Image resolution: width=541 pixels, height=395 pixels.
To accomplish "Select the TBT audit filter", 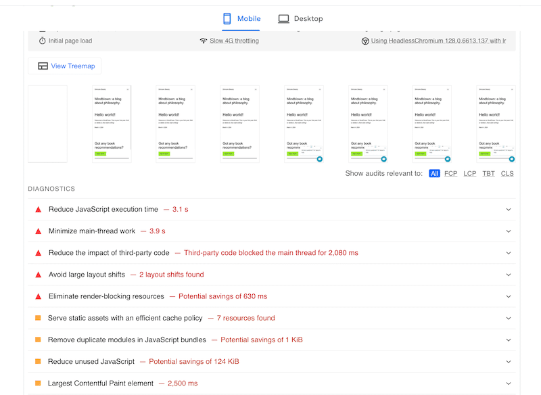I will tap(488, 174).
